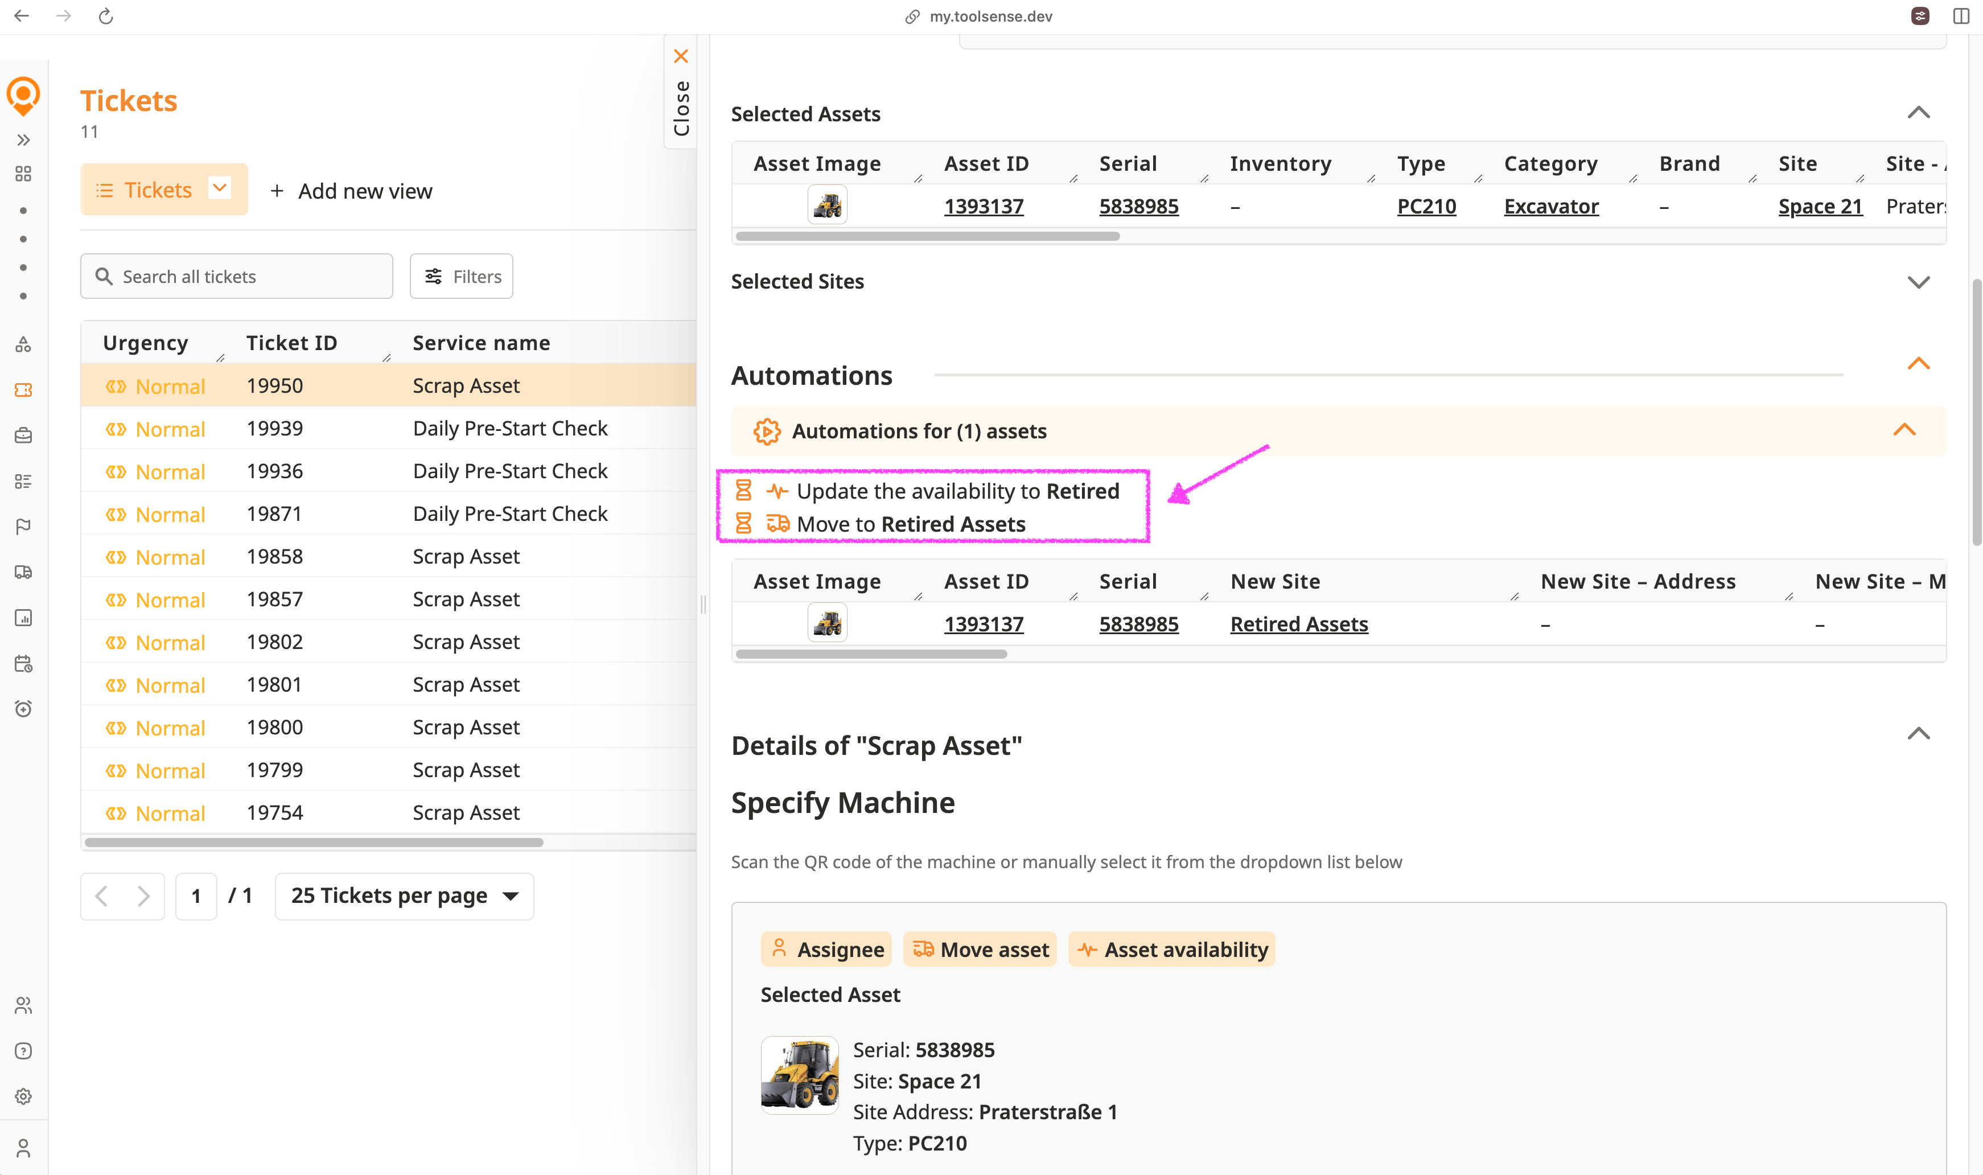Screen dimensions: 1983x1175
Task: Expand the sidebar with double-chevron icon
Action: (x=23, y=140)
